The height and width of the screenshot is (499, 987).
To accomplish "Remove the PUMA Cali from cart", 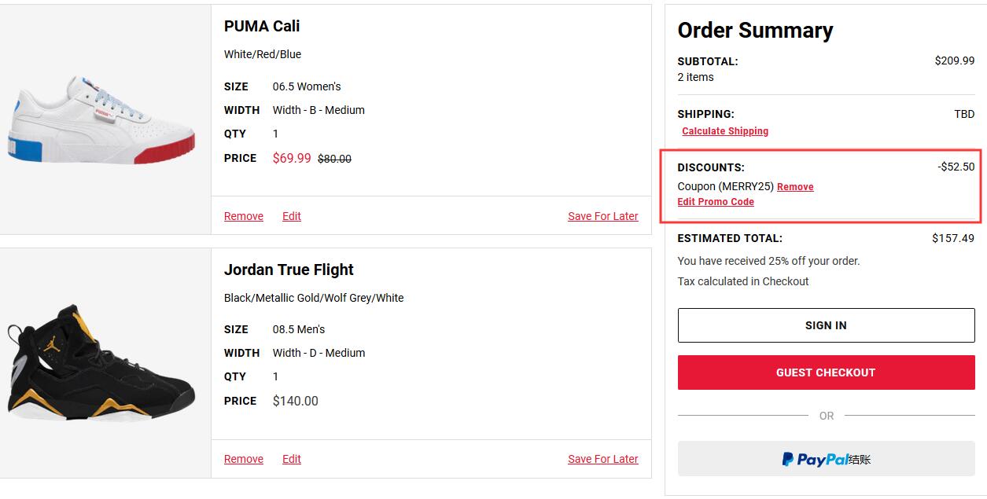I will click(244, 216).
